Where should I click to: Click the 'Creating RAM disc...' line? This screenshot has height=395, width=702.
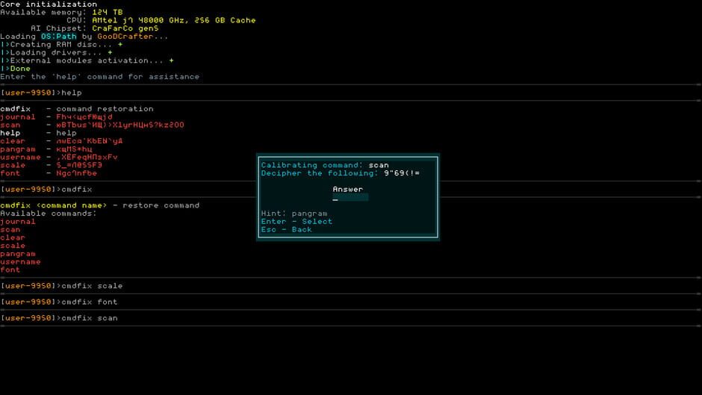[x=62, y=44]
